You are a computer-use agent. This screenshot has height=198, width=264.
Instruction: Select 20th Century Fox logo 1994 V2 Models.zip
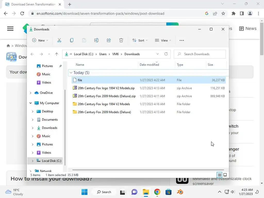149,88
